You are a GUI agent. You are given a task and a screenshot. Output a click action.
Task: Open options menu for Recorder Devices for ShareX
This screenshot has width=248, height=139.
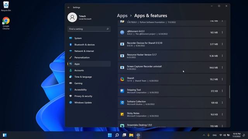222,44
